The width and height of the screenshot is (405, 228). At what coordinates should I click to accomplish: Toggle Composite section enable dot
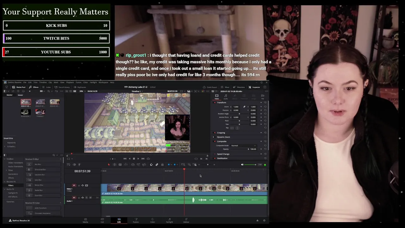[215, 141]
